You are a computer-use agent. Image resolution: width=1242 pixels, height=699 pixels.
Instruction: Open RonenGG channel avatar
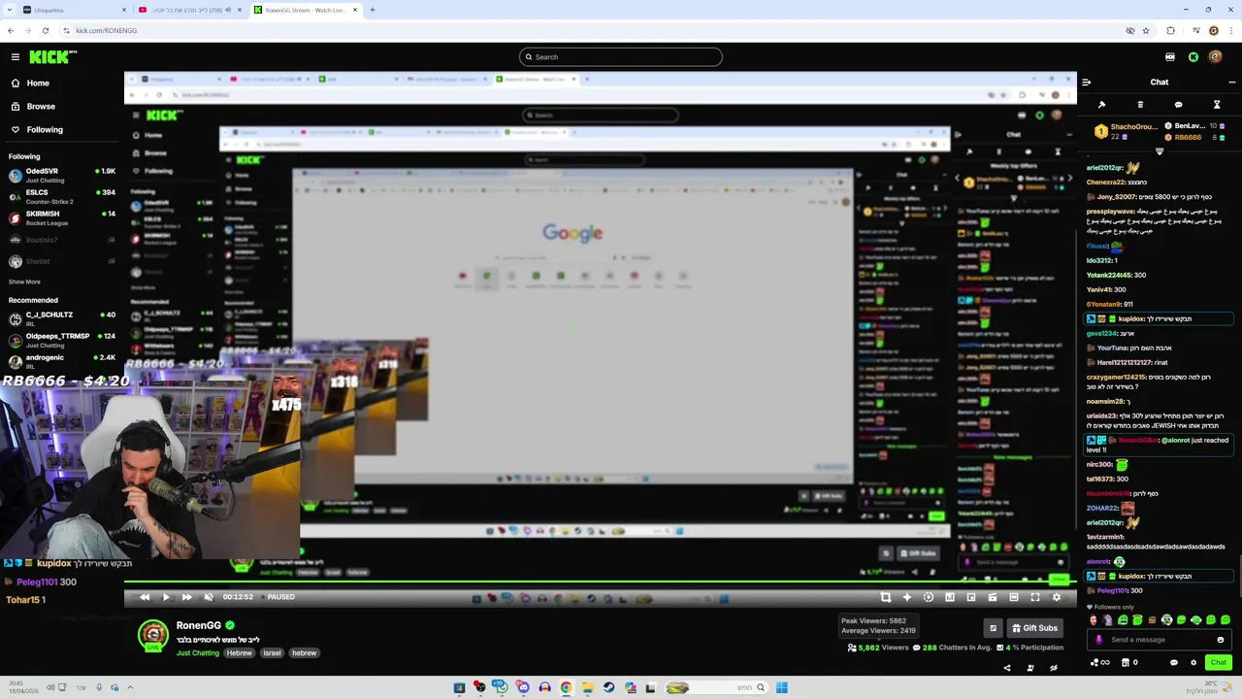[x=153, y=635]
